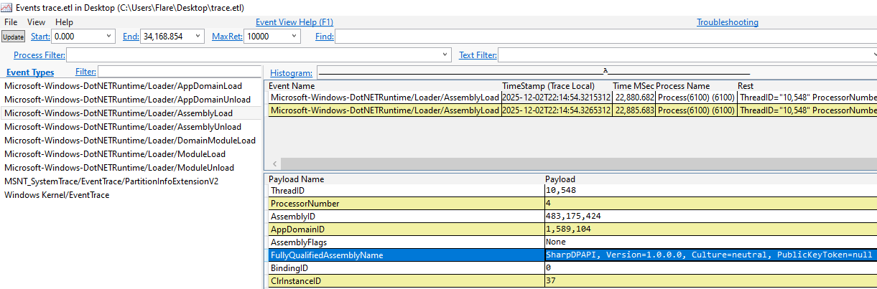This screenshot has height=289, width=877.
Task: Sort by Time MSec column header
Action: tap(632, 85)
